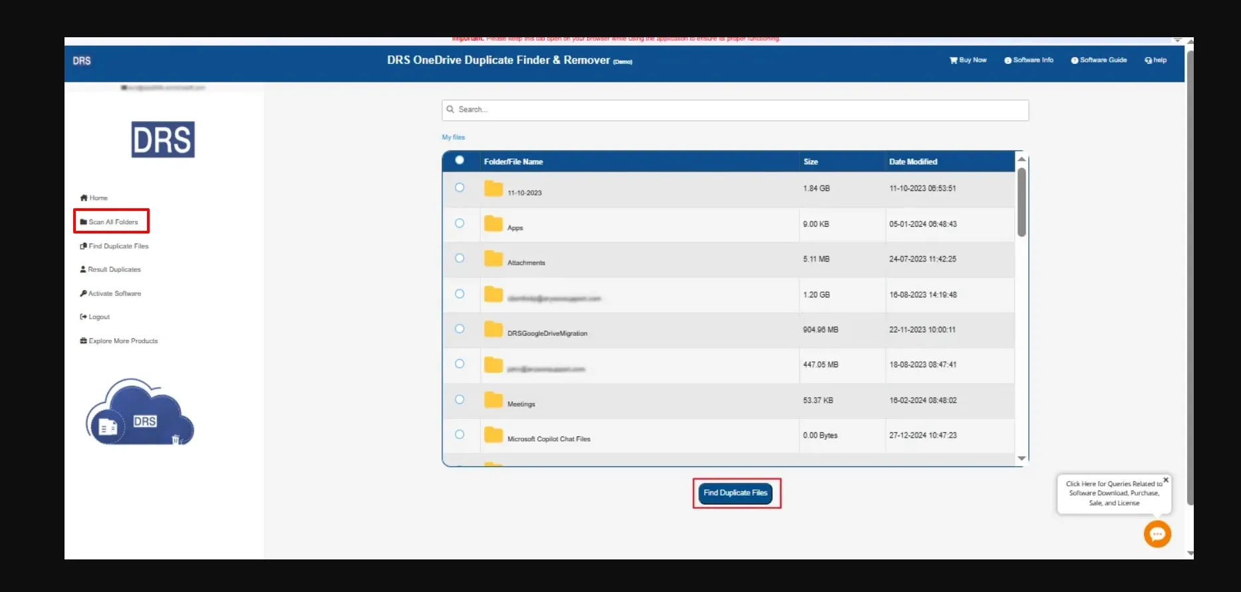Viewport: 1241px width, 592px height.
Task: Toggle the select-all radio in table header
Action: point(460,160)
